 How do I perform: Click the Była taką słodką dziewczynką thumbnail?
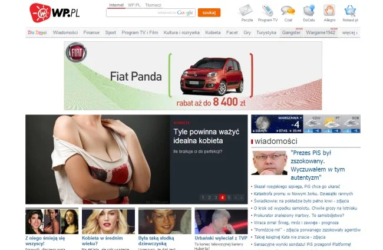[164, 221]
